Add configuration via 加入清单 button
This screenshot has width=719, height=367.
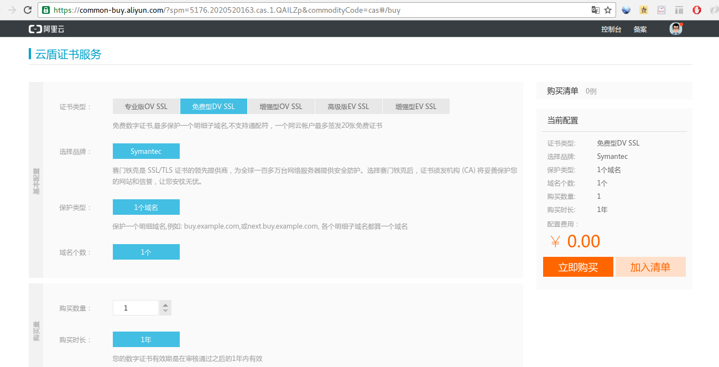pyautogui.click(x=650, y=266)
